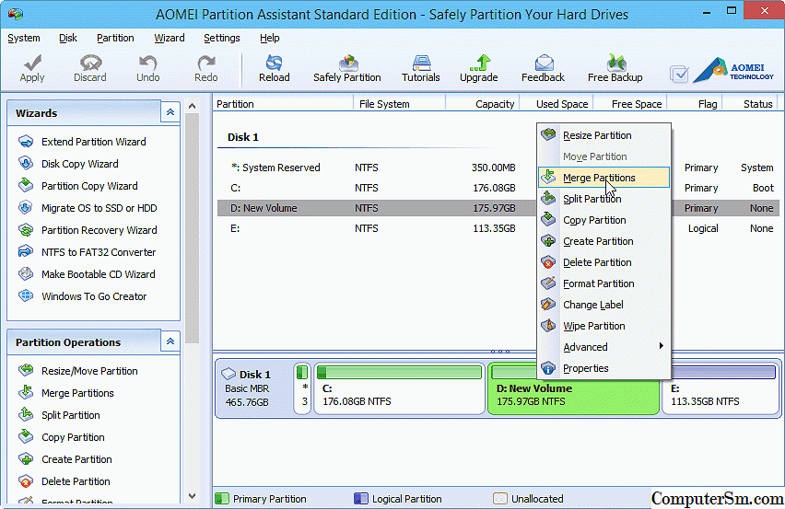Select Change Label in context menu
The image size is (785, 509).
(604, 305)
